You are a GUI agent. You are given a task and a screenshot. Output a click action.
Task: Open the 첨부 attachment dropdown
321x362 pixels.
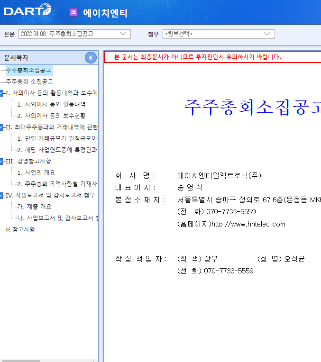pyautogui.click(x=219, y=34)
